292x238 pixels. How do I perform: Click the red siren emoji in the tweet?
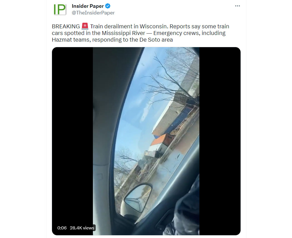[85, 26]
